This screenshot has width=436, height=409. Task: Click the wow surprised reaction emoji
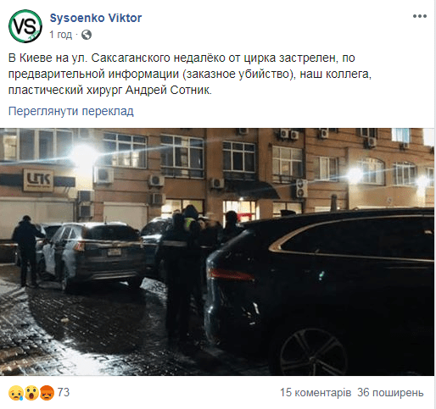[31, 393]
